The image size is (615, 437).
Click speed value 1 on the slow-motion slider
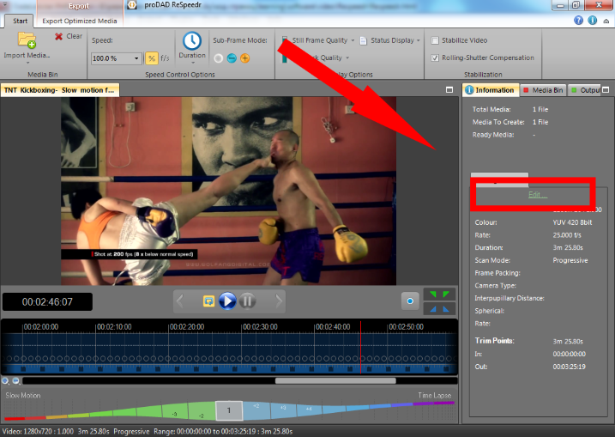pos(228,410)
